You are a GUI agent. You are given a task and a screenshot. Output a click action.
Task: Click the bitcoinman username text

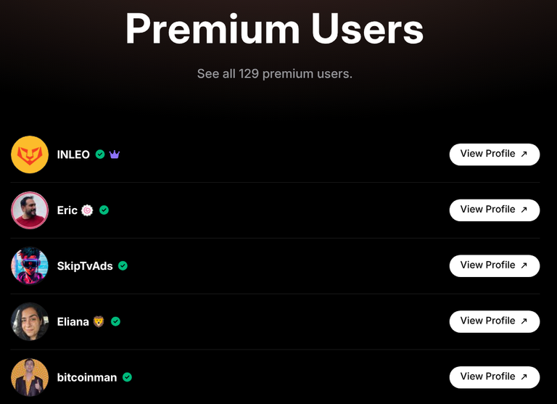(87, 377)
